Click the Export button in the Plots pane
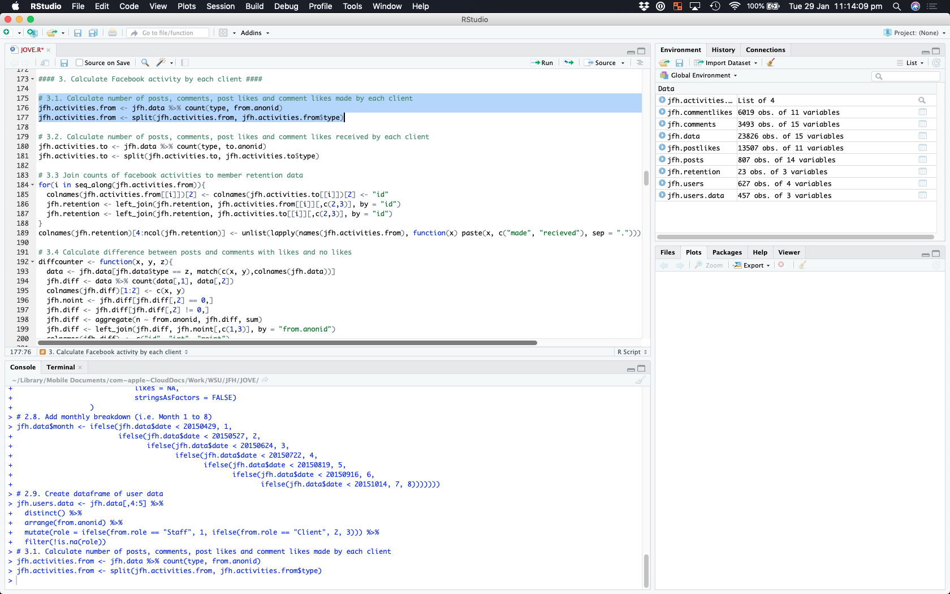This screenshot has height=594, width=950. coord(753,265)
